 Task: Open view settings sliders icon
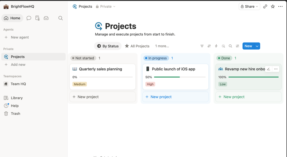(x=237, y=46)
